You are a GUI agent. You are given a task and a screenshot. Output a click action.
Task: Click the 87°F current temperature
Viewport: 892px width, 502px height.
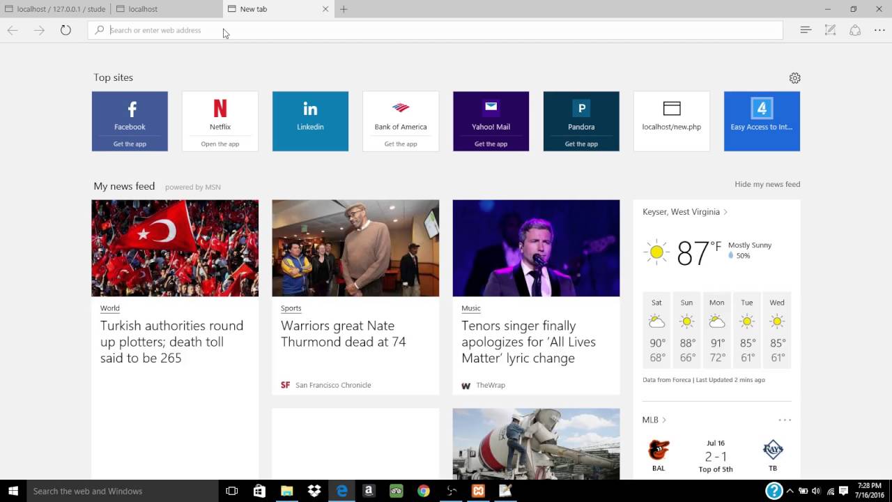coord(699,252)
